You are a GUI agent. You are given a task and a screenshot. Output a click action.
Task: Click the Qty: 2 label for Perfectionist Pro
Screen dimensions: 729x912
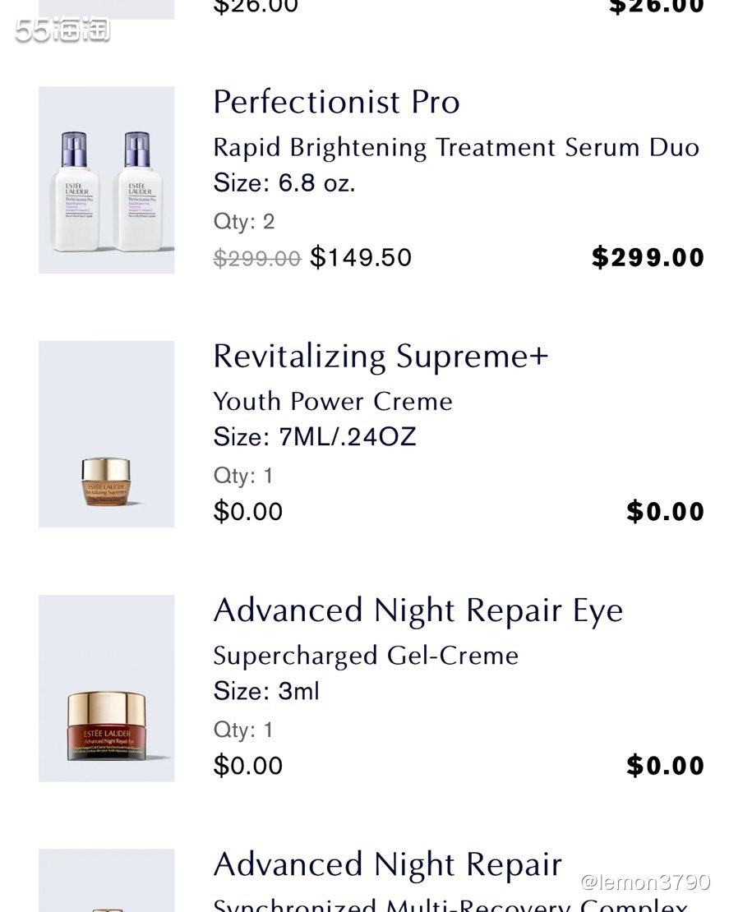(244, 221)
